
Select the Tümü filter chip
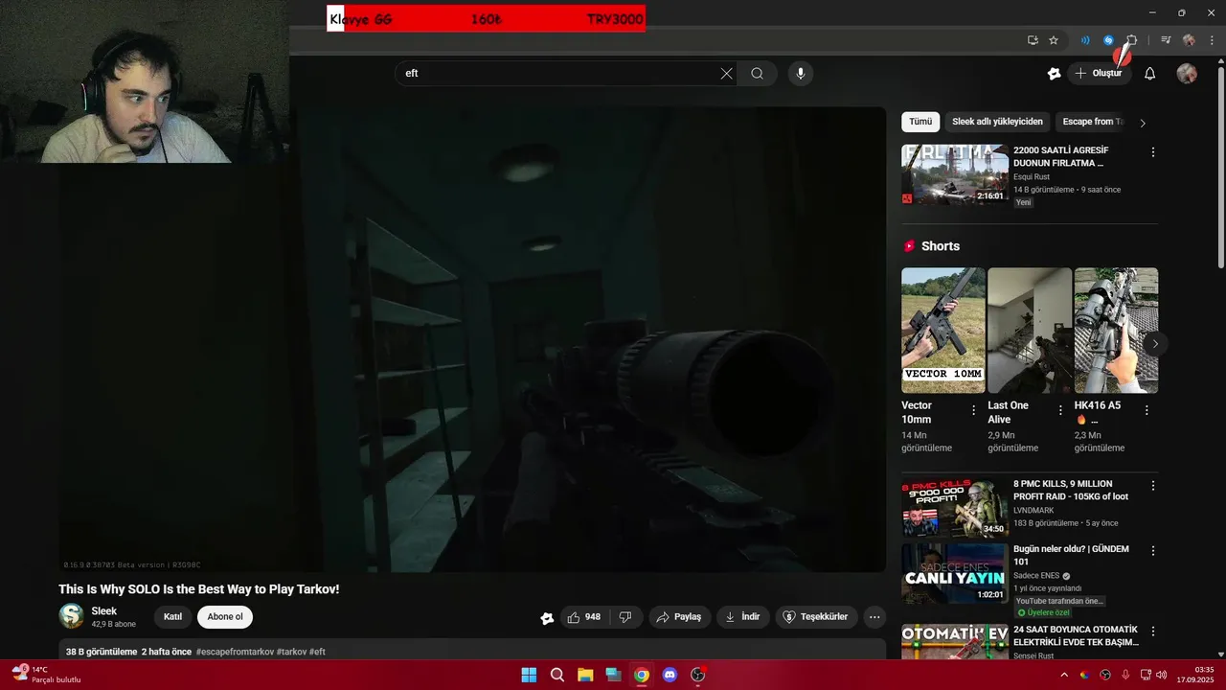point(920,122)
